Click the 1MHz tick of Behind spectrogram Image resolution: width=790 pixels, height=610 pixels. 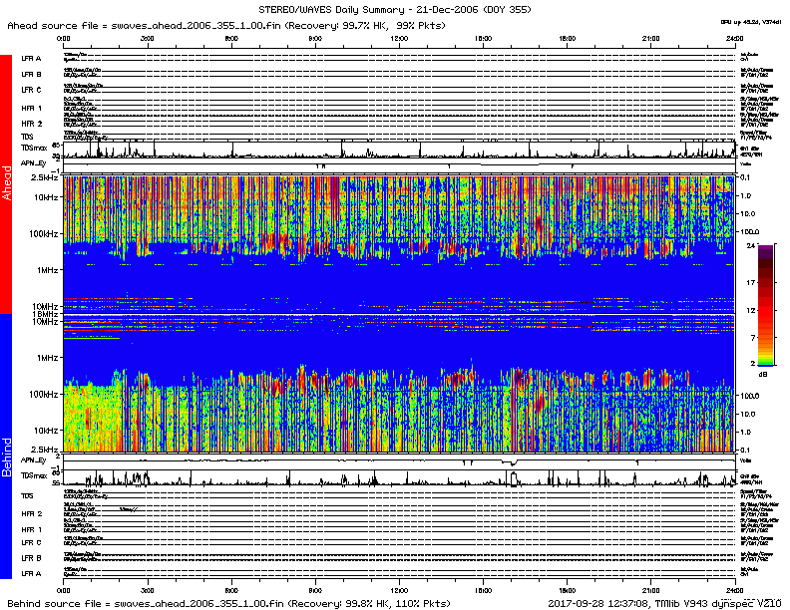(x=48, y=358)
